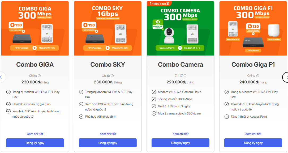The height and width of the screenshot is (153, 288).
Task: Click the checkmark beside 'Tốc độ lên đến 300 Mbps'
Action: click(x=154, y=99)
